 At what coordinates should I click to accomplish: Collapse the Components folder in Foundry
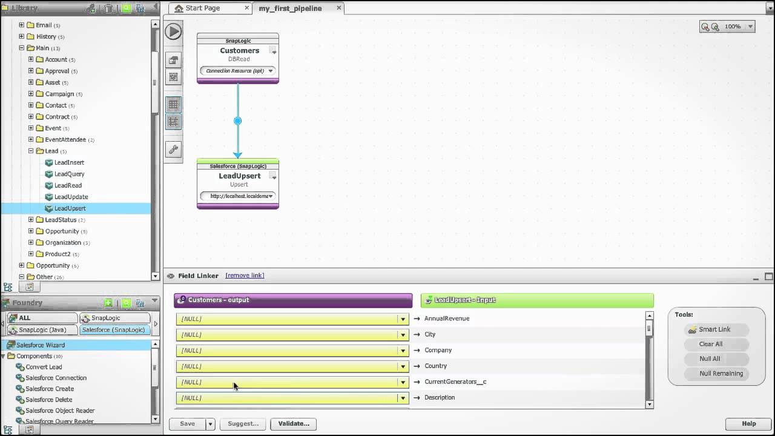[3, 356]
